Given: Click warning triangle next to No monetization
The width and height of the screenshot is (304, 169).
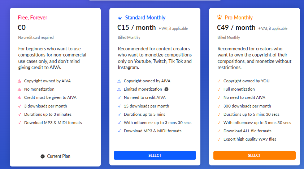Looking at the screenshot, I should coord(19,90).
